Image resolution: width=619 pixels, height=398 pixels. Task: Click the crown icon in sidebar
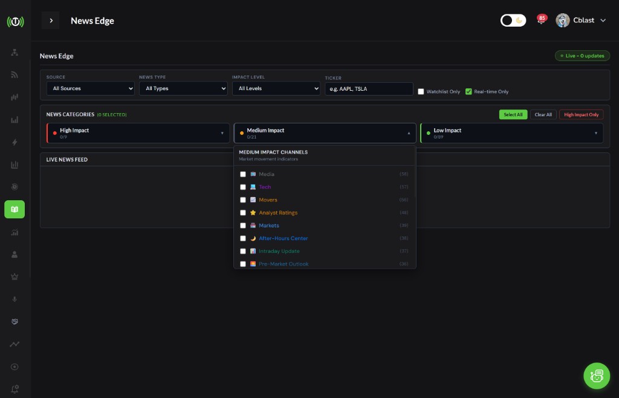tap(15, 276)
